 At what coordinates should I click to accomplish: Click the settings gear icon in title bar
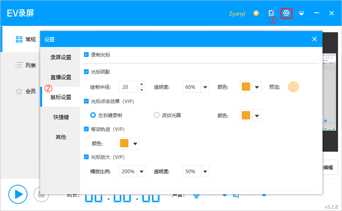(286, 14)
